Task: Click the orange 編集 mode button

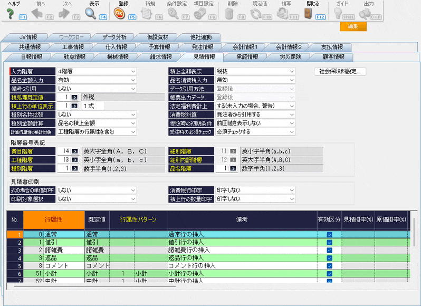Action: [x=353, y=26]
